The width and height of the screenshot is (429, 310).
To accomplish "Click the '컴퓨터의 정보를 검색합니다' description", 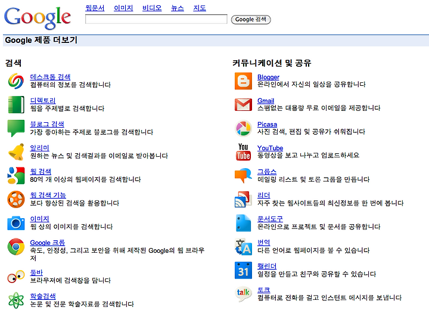I will pyautogui.click(x=70, y=85).
